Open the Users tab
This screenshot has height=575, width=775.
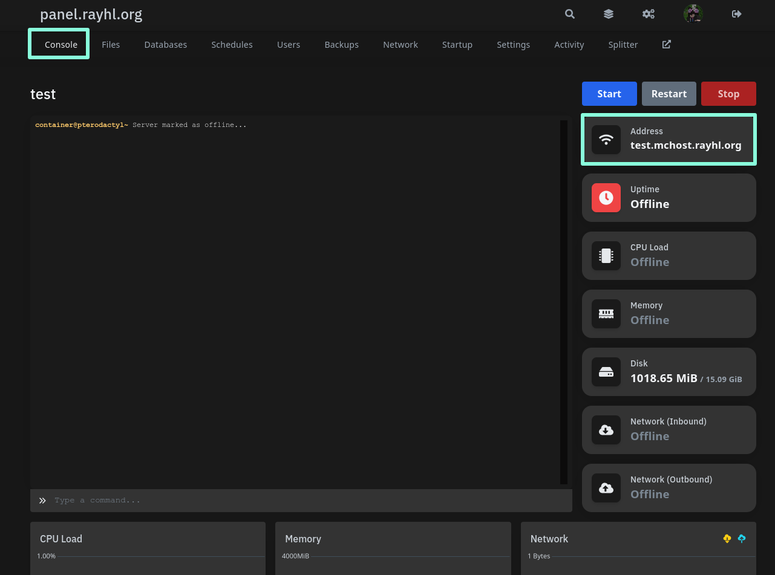[x=289, y=45]
